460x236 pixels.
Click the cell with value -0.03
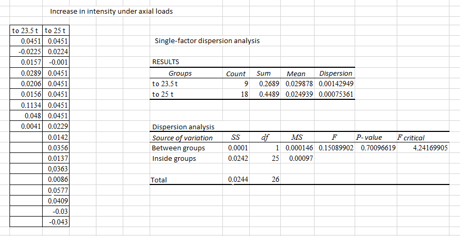(56, 211)
